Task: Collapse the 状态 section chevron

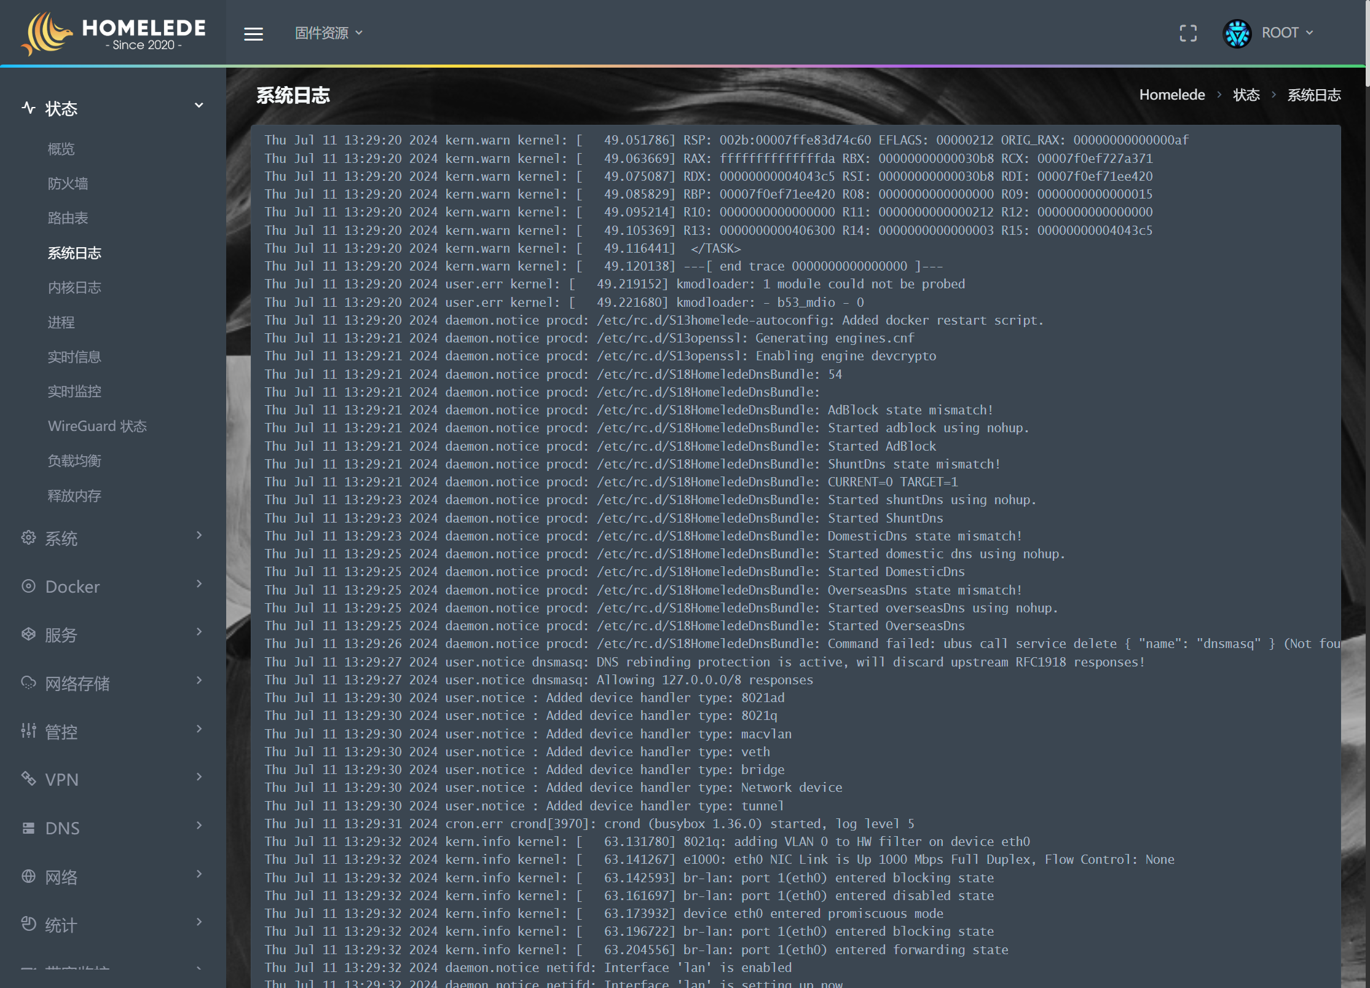Action: (199, 106)
